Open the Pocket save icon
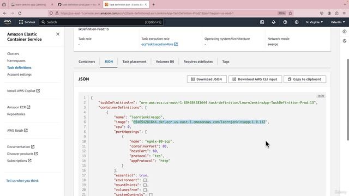349x196 pixels. tap(322, 13)
